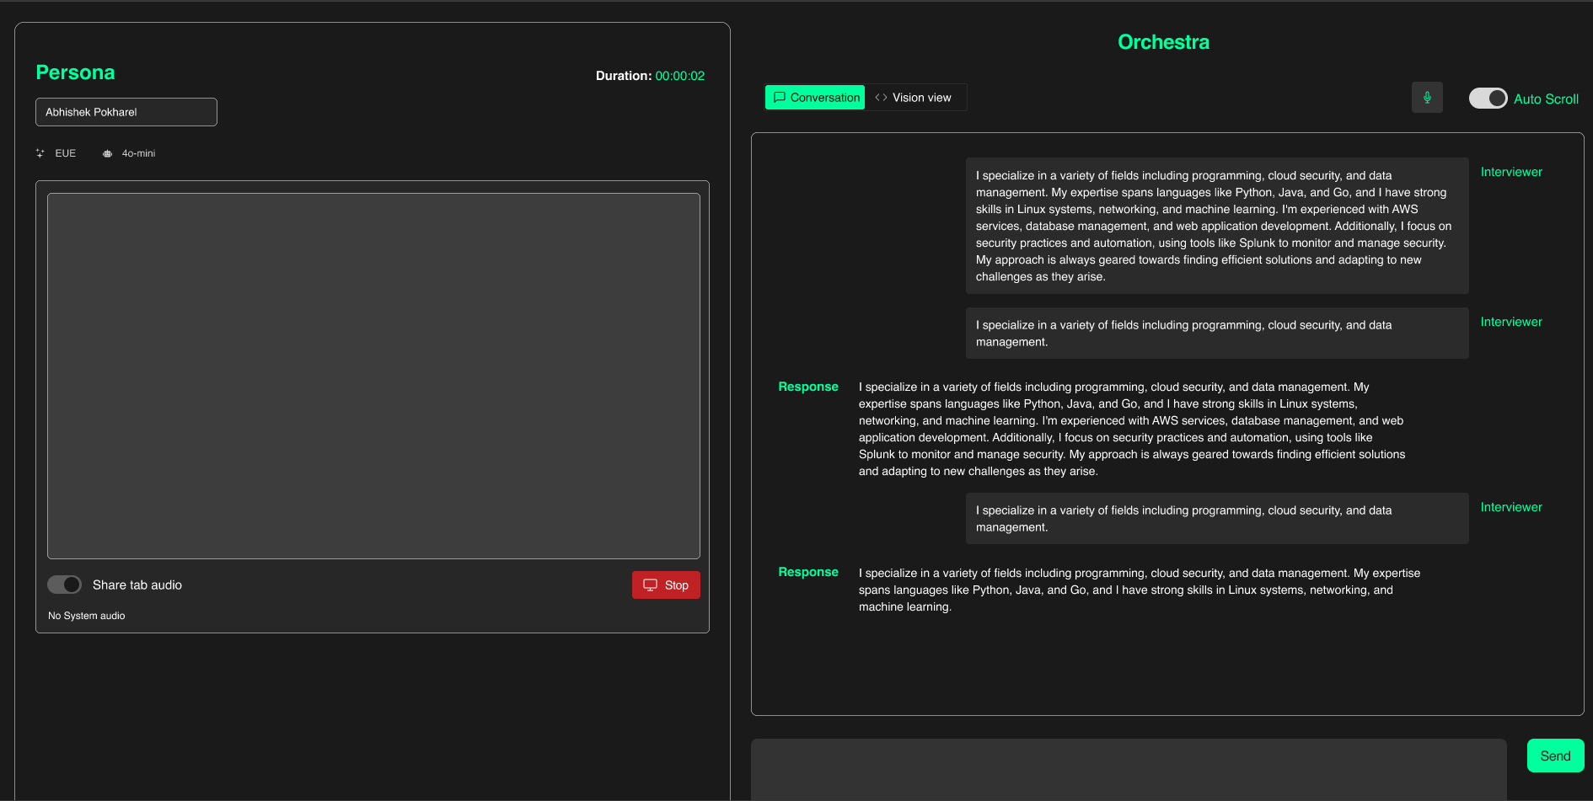1593x801 pixels.
Task: Focus the Abhishek Pokharel persona name field
Action: (126, 112)
